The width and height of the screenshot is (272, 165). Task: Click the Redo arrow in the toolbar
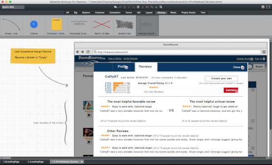pyautogui.click(x=120, y=7)
